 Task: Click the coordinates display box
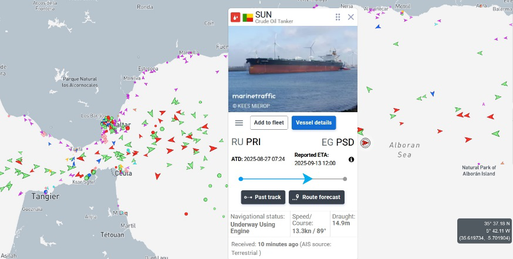(x=484, y=231)
